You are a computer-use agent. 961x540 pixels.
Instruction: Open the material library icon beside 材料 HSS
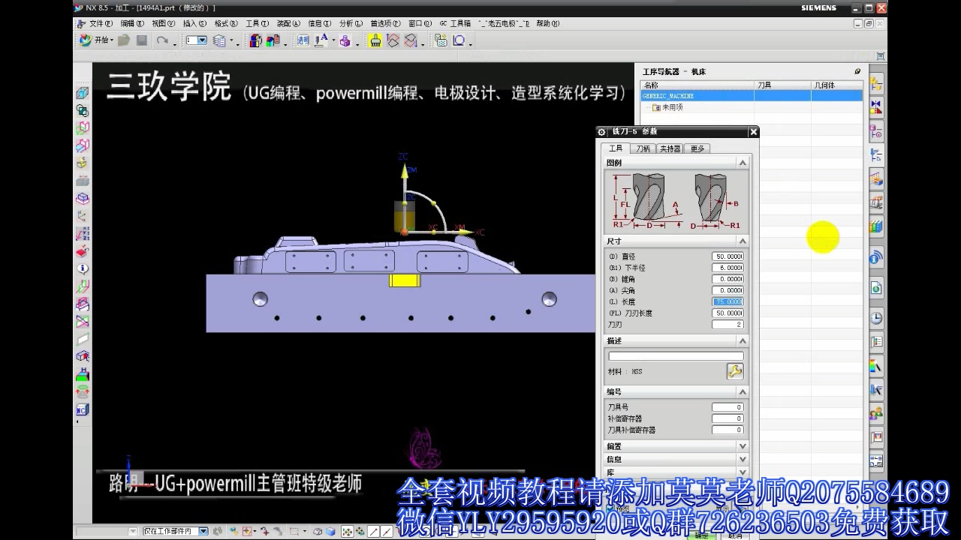tap(735, 371)
